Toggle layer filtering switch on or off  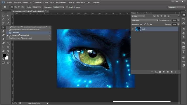click(x=179, y=16)
